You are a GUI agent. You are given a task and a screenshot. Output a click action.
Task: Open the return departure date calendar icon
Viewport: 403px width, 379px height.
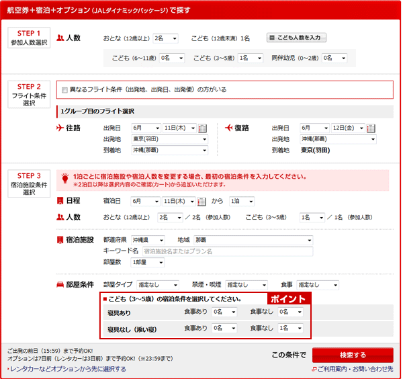click(371, 128)
